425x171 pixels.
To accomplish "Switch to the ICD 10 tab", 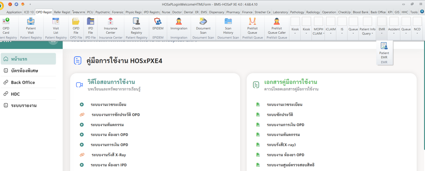I will [29, 12].
